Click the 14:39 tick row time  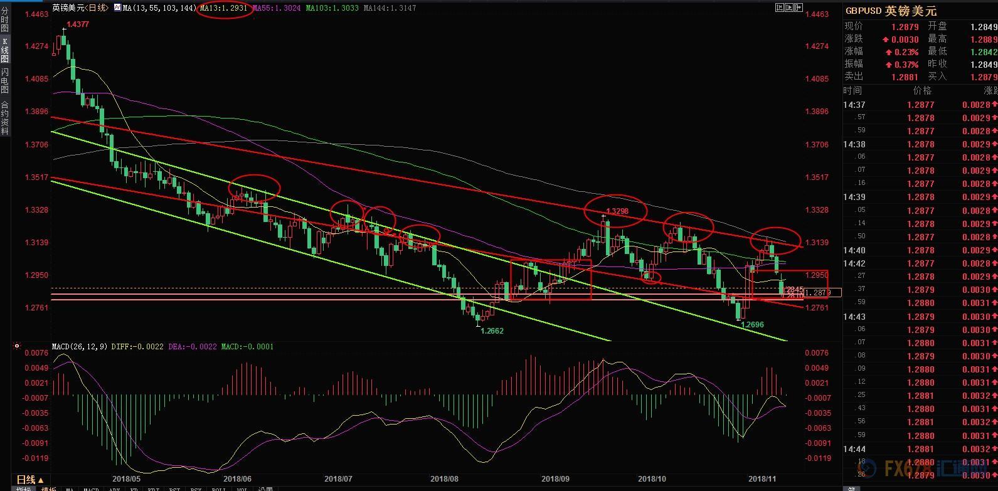click(x=854, y=197)
